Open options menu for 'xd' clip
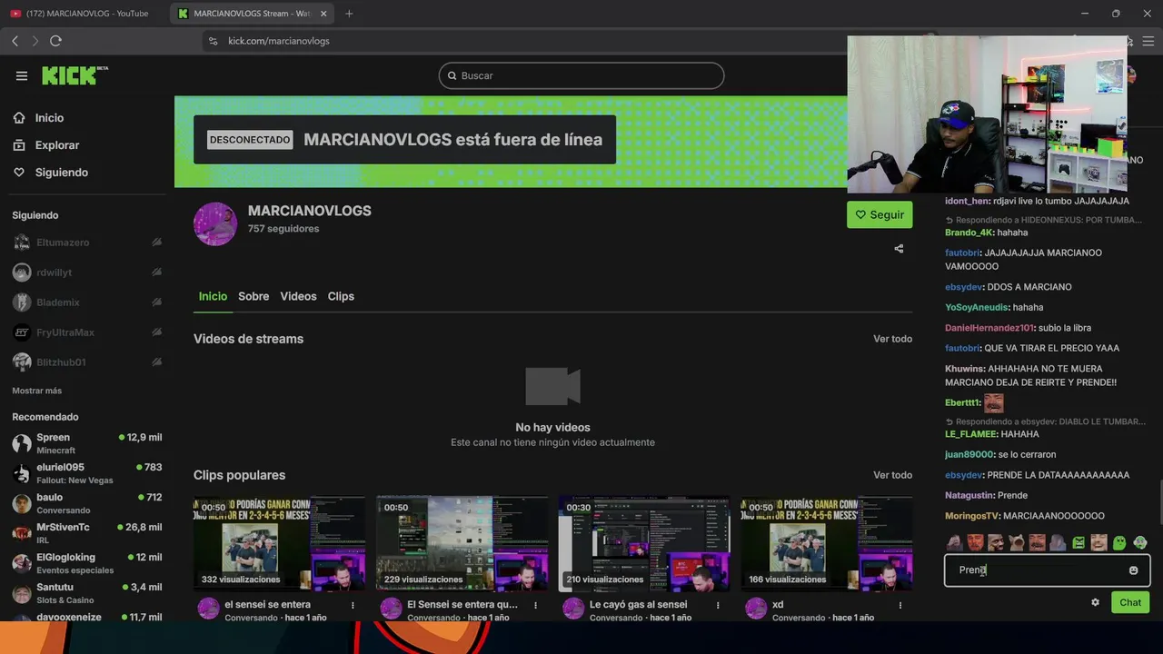1163x654 pixels. click(900, 605)
